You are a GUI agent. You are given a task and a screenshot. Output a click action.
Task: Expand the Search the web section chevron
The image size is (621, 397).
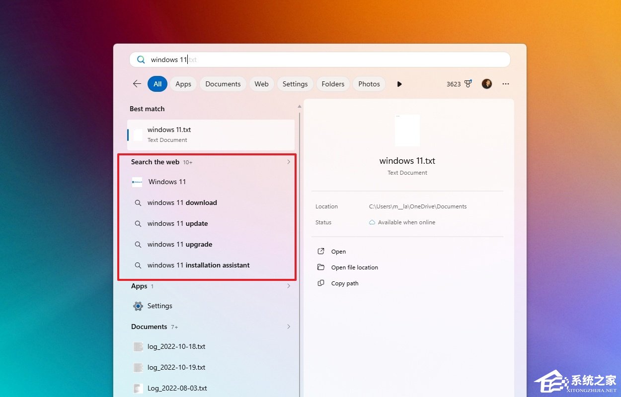pyautogui.click(x=289, y=162)
